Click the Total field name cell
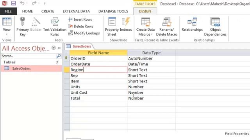This screenshot has width=250, height=140. coord(98,98)
